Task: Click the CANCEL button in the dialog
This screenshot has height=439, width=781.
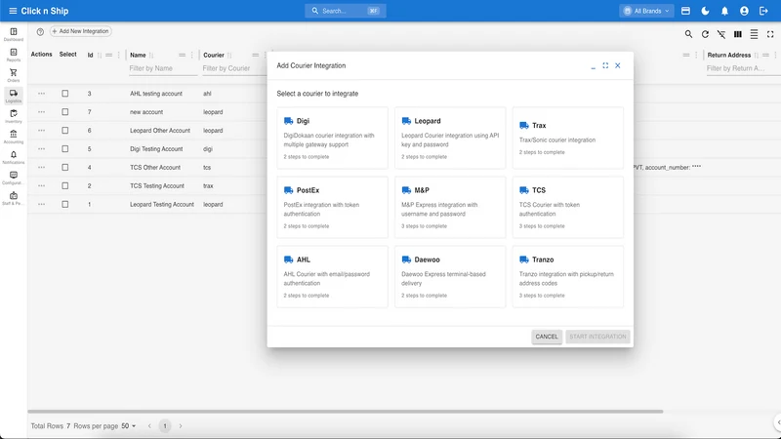Action: [x=547, y=337]
